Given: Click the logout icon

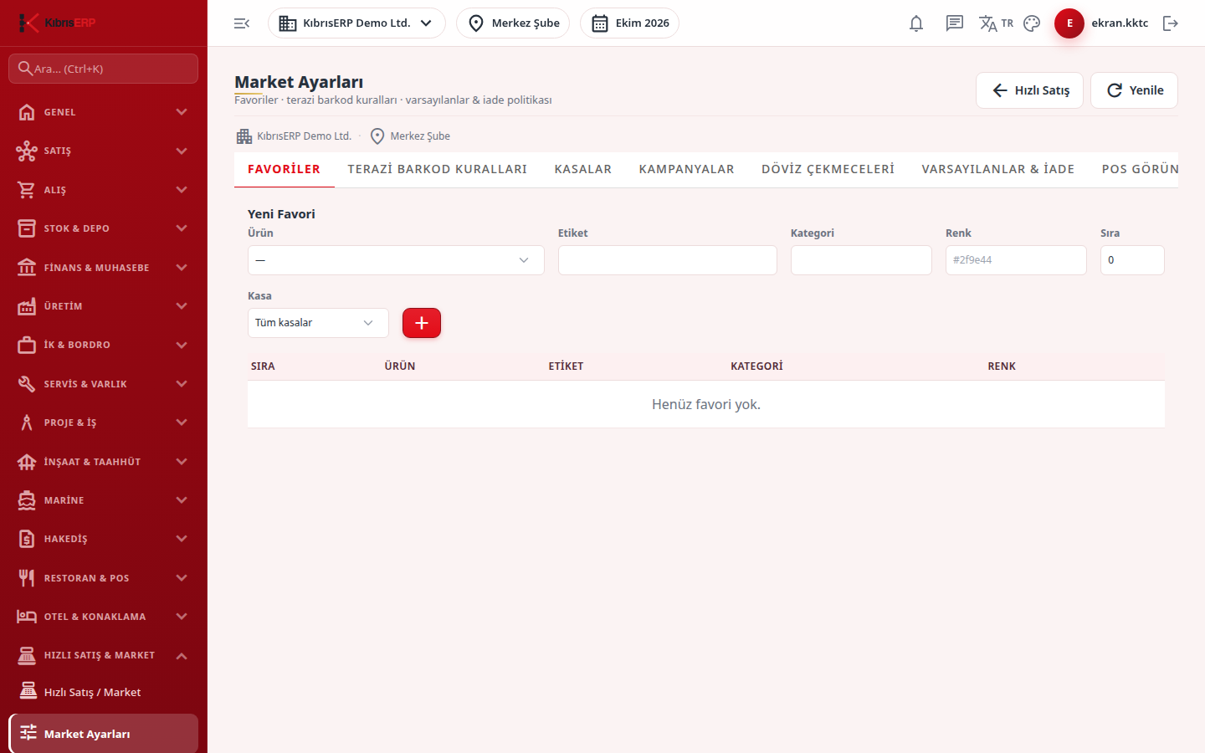Looking at the screenshot, I should (x=1171, y=23).
